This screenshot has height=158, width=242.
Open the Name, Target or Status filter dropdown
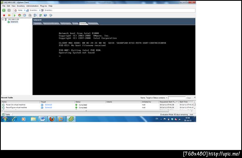(x=166, y=98)
